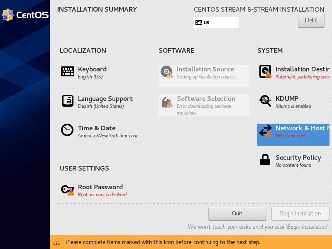Open the keyboard layout switcher showing 'us'
The height and width of the screenshot is (249, 332).
tap(216, 22)
